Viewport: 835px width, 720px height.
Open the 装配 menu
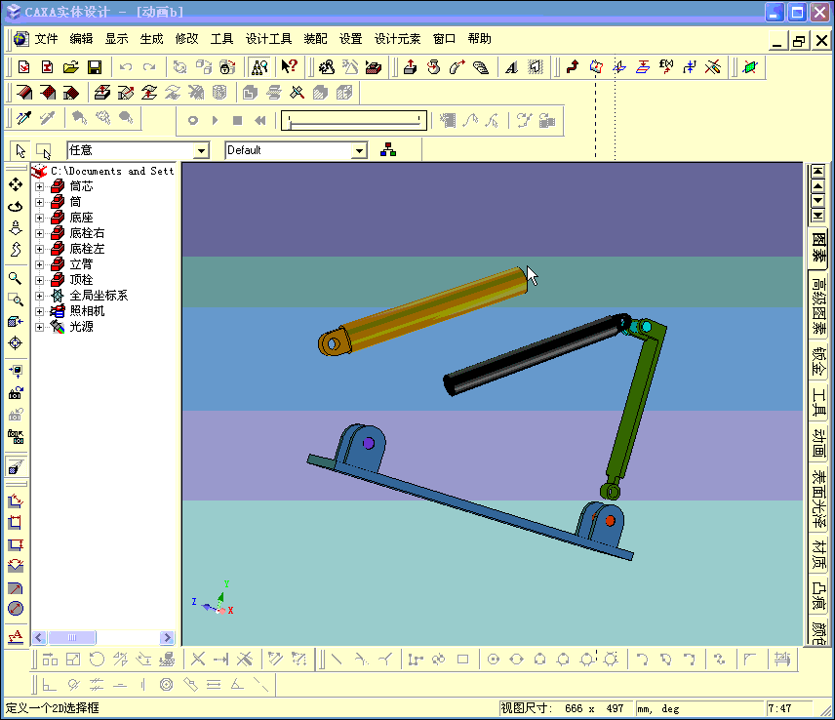315,39
